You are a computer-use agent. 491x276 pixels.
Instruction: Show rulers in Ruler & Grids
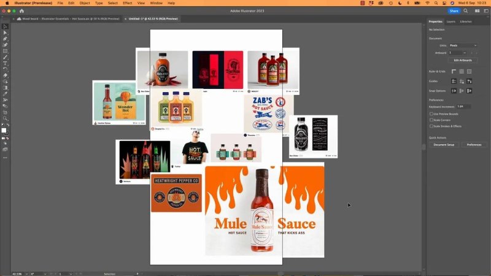[x=454, y=72]
